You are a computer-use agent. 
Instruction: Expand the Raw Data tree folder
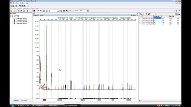(11, 15)
